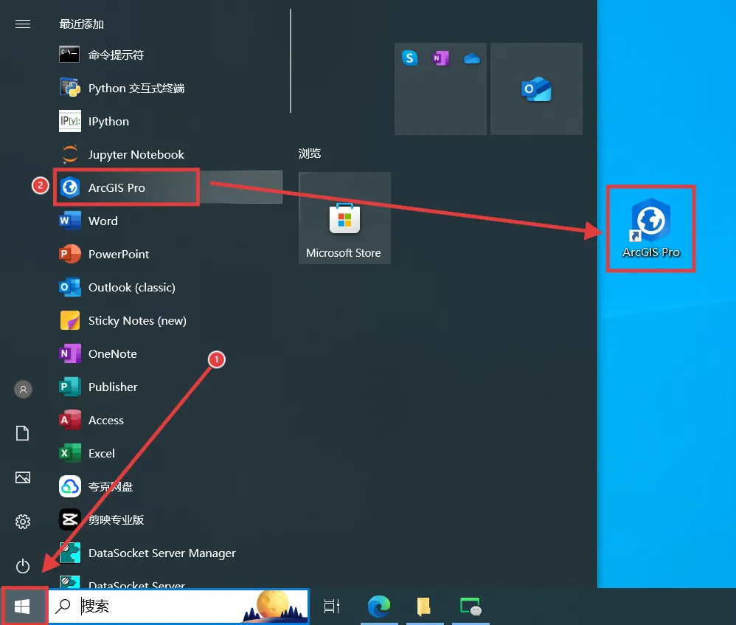Launch Jupyter Notebook from the app list
This screenshot has width=736, height=625.
[x=169, y=154]
